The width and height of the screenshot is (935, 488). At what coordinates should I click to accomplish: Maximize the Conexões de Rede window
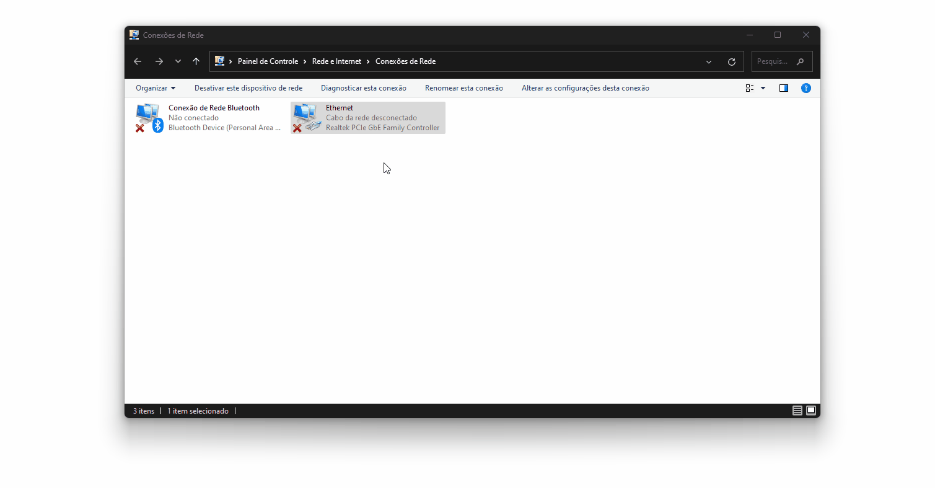click(778, 35)
